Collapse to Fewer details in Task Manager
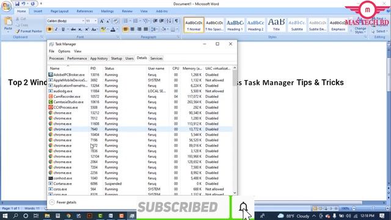The width and height of the screenshot is (391, 220). pos(63,202)
